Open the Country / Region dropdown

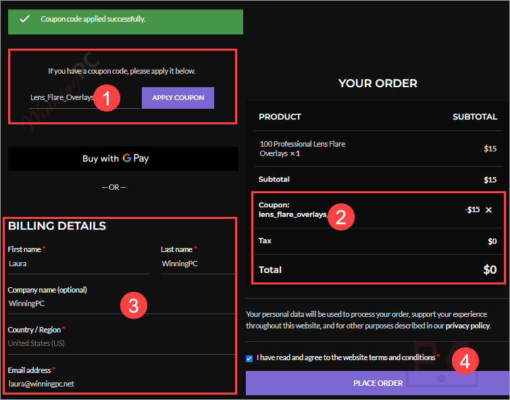pyautogui.click(x=122, y=343)
